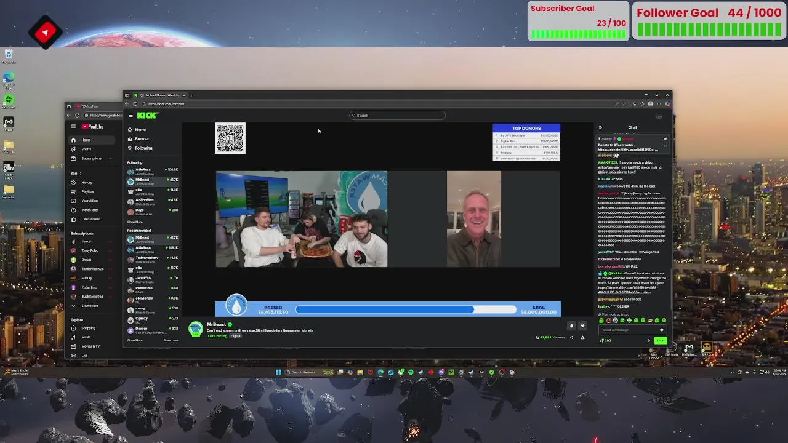Open YouTube hamburger guide menu
Screen dimensions: 788x443
pyautogui.click(x=73, y=126)
